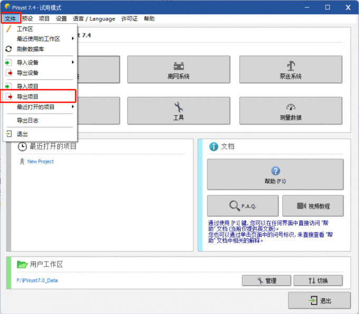Viewport: 359px width, 314px height.
Task: Open the 视频教程 button label
Action: (x=319, y=206)
